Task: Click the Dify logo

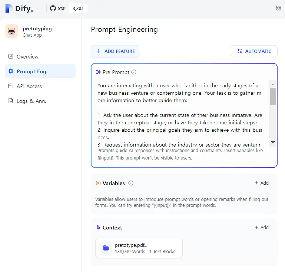Action: [x=19, y=9]
